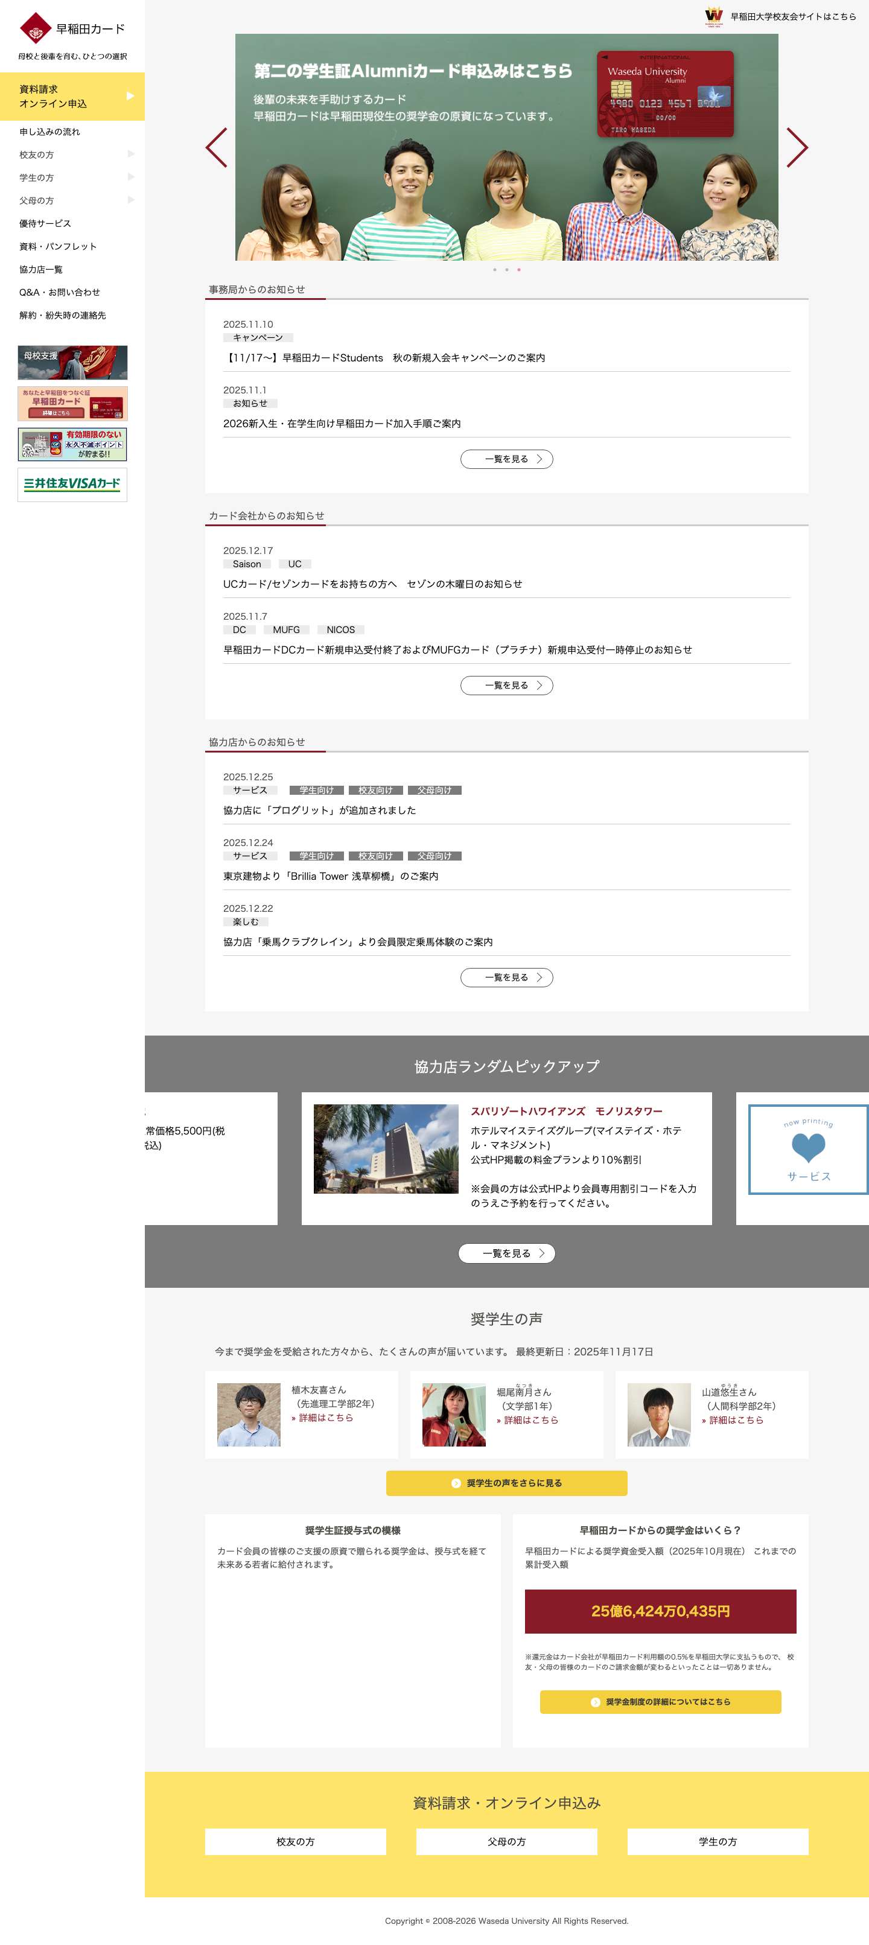
Task: Click the 早稲田カード logo emblem
Action: coord(36,29)
